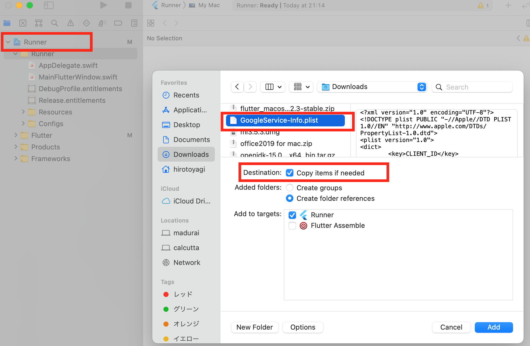Click the Add button

coord(493,327)
